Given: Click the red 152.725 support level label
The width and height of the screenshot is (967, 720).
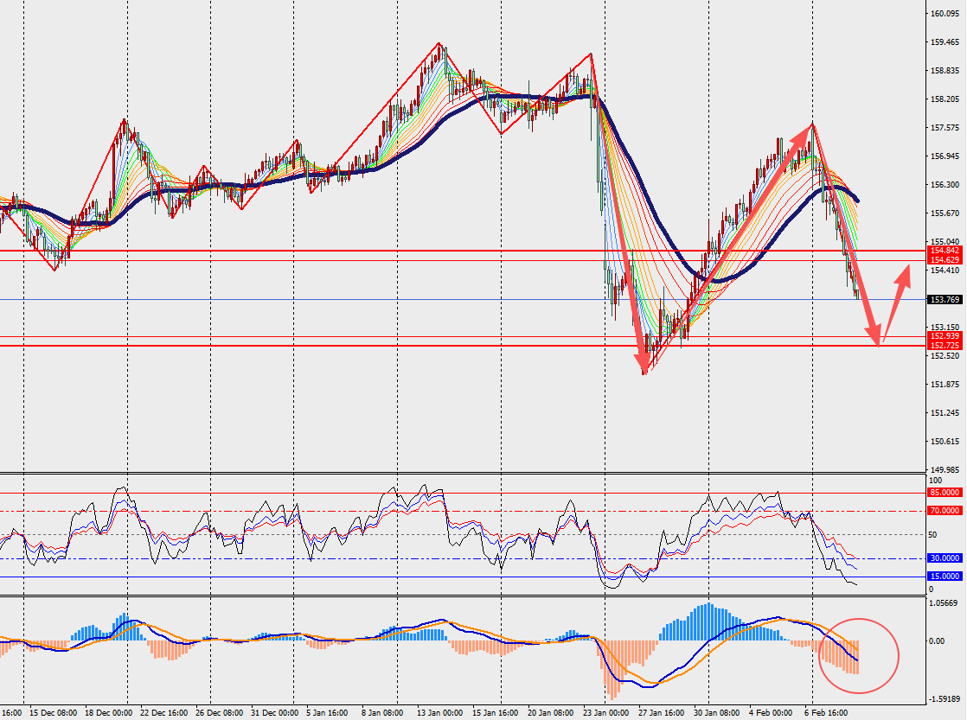Looking at the screenshot, I should pos(945,346).
